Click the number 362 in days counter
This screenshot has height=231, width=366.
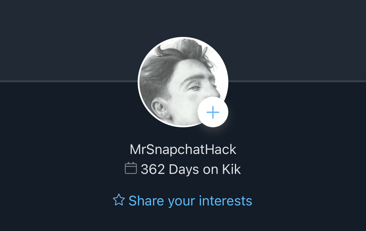(153, 169)
